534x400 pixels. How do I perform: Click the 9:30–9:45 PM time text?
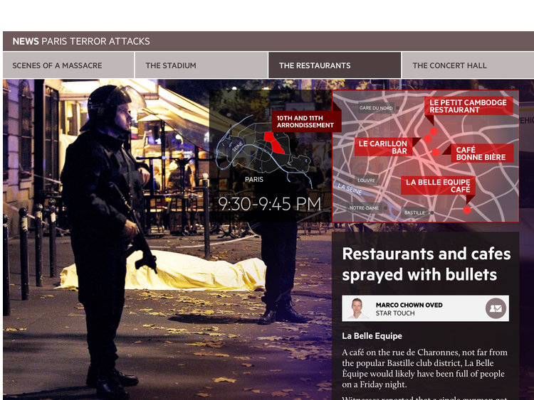269,204
